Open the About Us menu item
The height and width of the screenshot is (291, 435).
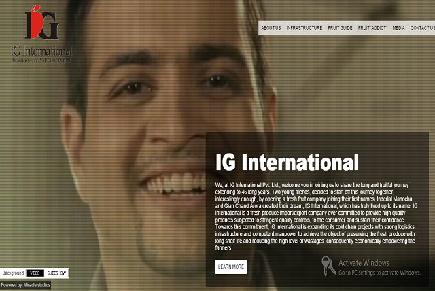click(271, 28)
